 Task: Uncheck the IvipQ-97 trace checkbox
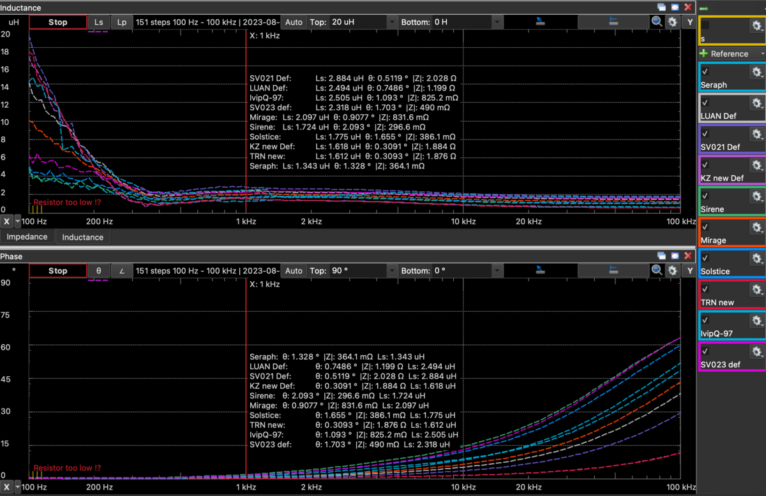tap(705, 321)
